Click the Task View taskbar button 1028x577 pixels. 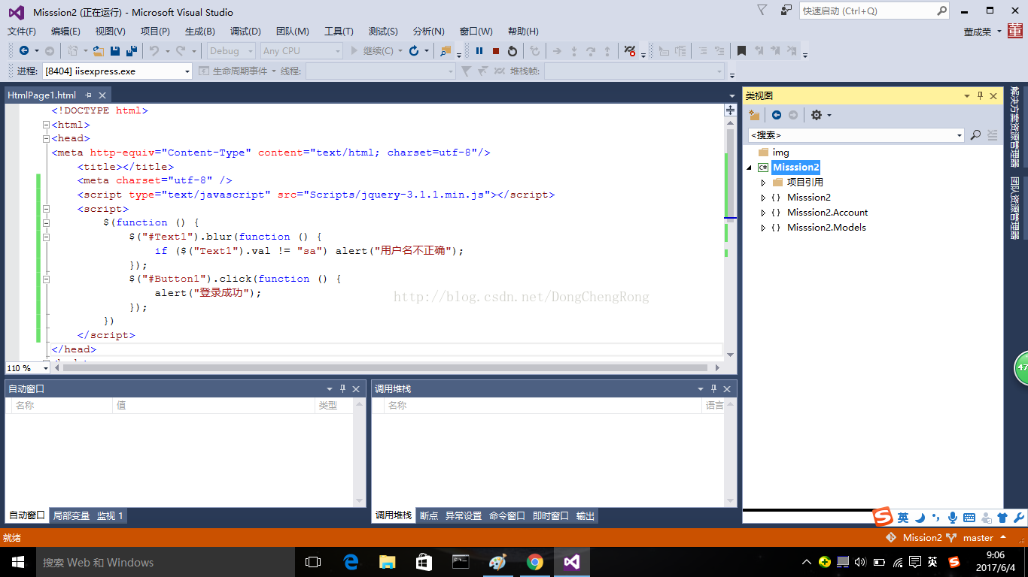(x=313, y=562)
